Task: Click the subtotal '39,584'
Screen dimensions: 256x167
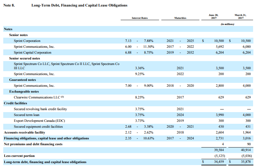Action: pyautogui.click(x=219, y=150)
